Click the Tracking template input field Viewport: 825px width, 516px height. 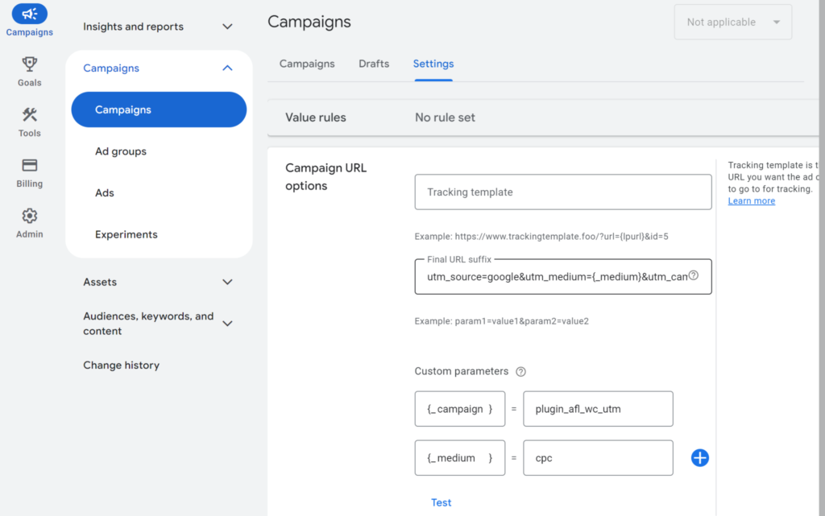[562, 192]
